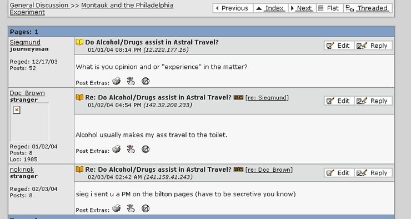
Task: Reply to Siegmund's original post
Action: pos(374,46)
